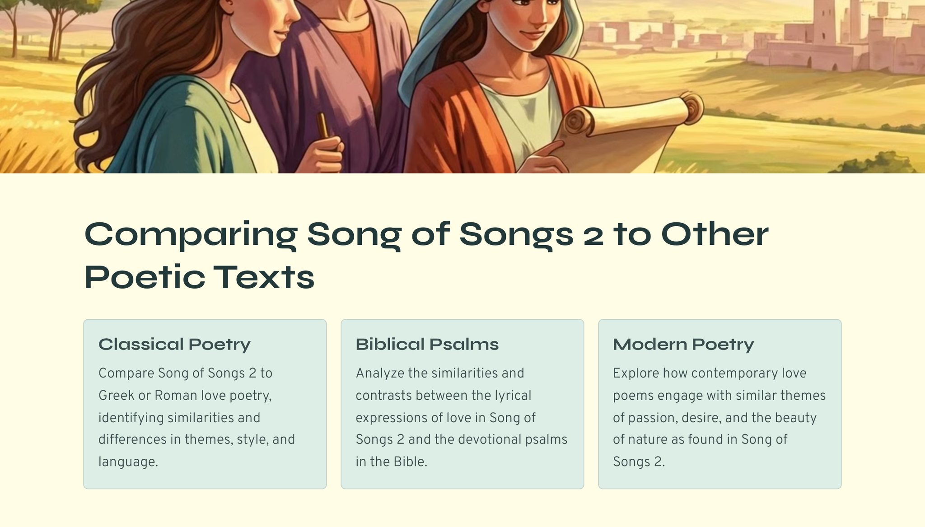Click the phrase "in the Bible."
The height and width of the screenshot is (527, 925).
click(x=391, y=462)
